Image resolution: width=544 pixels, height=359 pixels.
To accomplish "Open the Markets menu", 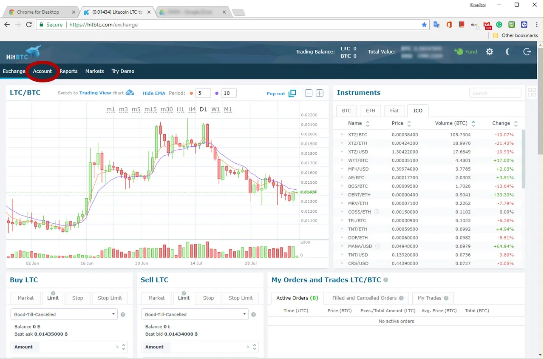I will 94,71.
